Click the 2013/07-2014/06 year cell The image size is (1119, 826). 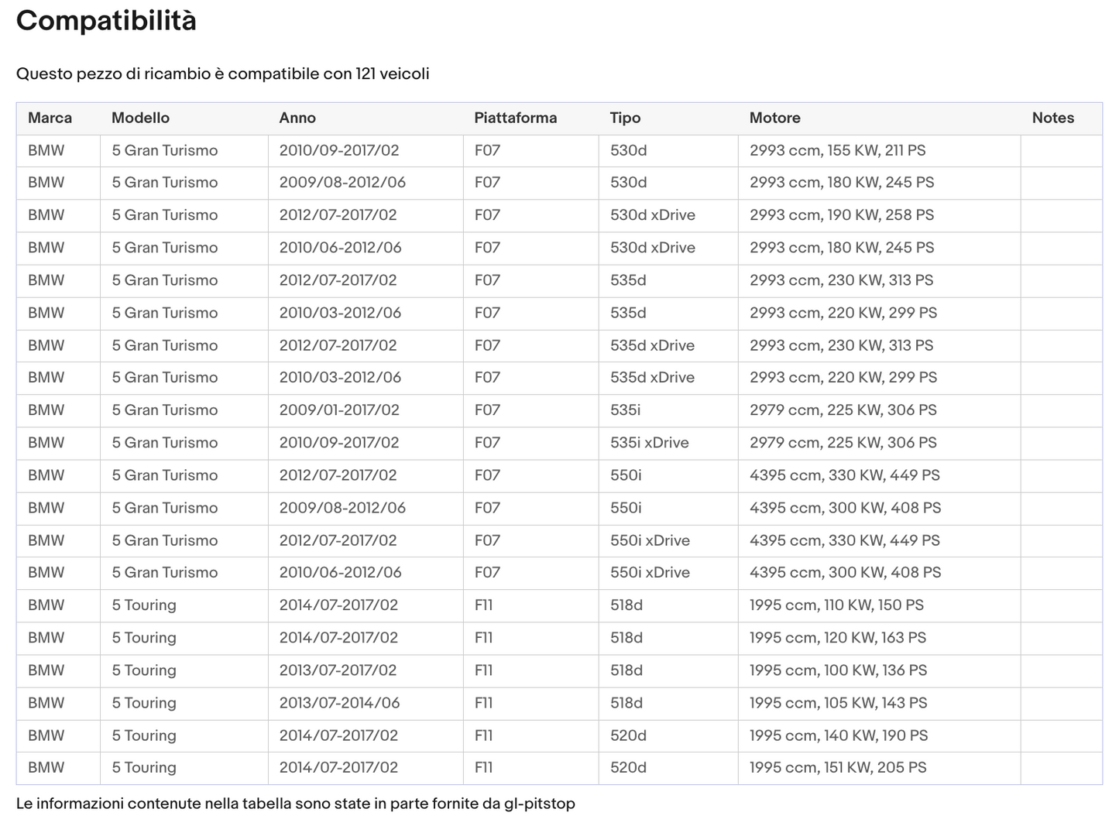339,703
